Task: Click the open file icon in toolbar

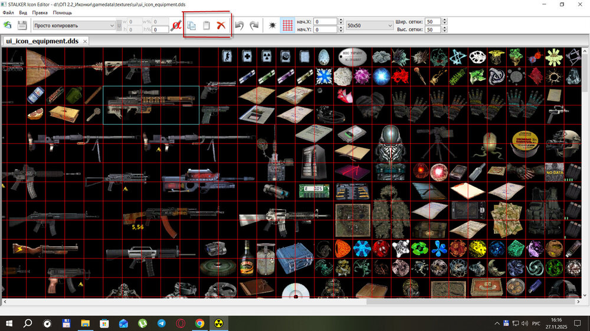Action: 8,25
